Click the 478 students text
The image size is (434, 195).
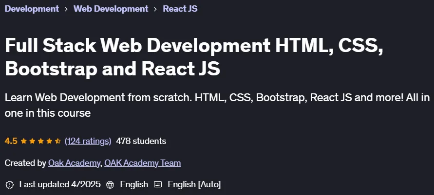coord(141,141)
